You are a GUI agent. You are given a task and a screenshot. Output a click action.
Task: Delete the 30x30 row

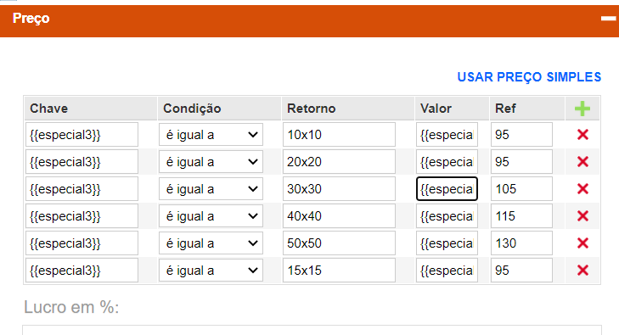point(582,189)
